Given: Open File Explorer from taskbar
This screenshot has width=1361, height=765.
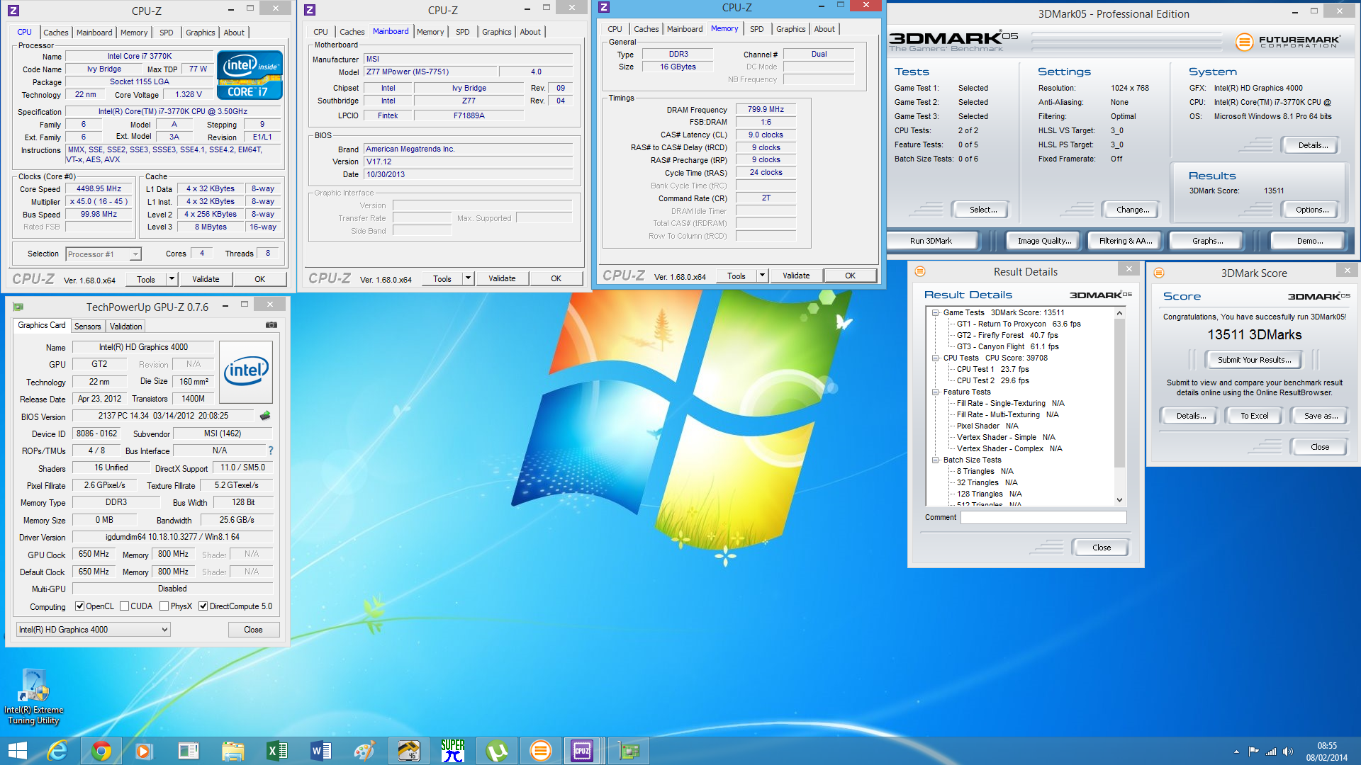Looking at the screenshot, I should point(233,751).
